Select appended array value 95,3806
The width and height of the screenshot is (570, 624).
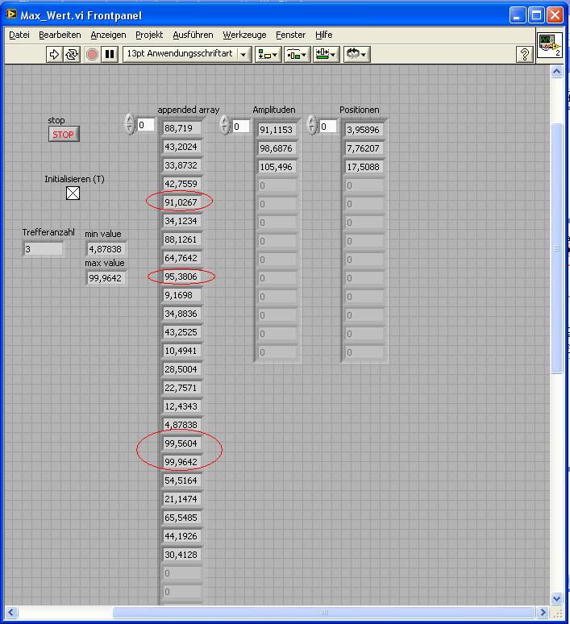(x=182, y=277)
